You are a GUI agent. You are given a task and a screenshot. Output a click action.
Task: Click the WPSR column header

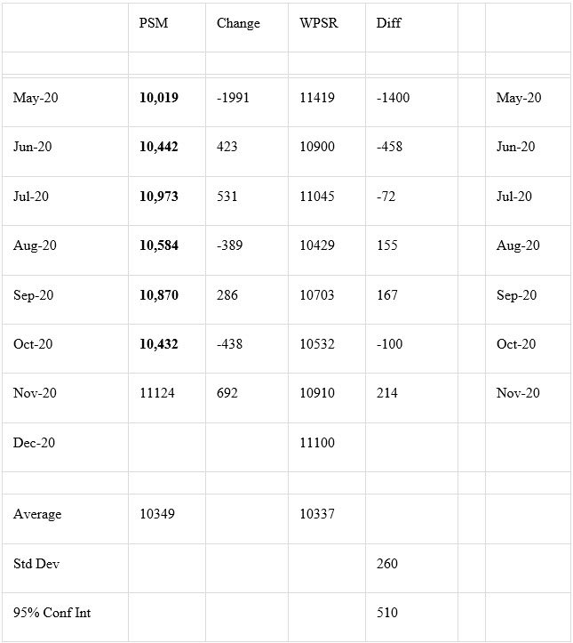tap(319, 23)
